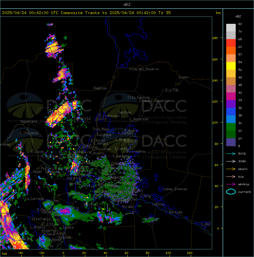The width and height of the screenshot is (254, 257).
Task: Click the 'Agrelo' label on map
Action: (74, 183)
